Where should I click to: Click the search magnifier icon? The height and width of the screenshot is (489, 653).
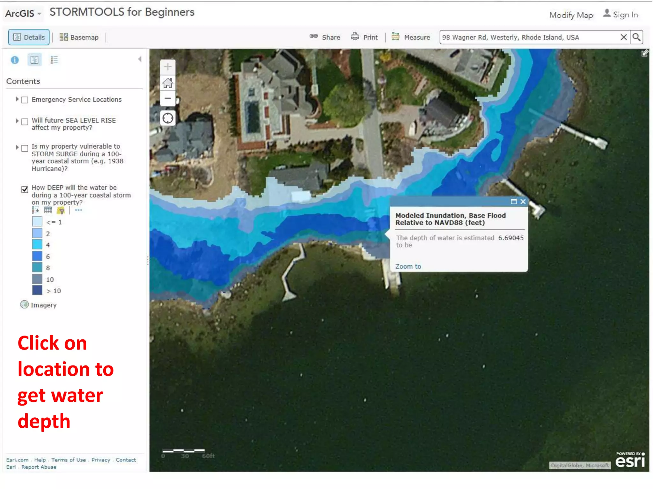(x=636, y=37)
